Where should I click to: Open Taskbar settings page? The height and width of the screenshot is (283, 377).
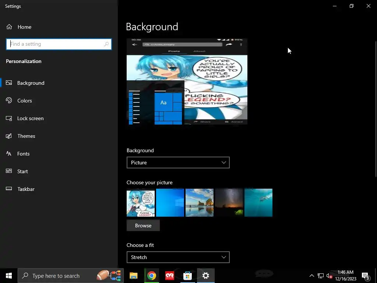point(26,189)
